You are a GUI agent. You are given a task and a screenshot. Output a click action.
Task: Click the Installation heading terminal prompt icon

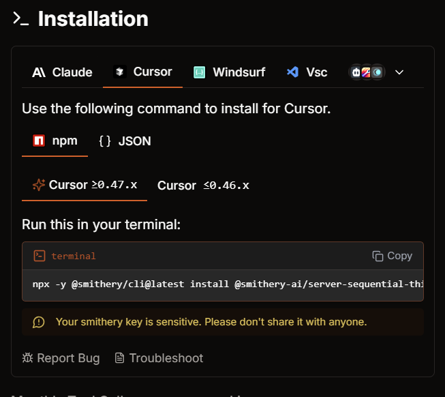tap(20, 19)
